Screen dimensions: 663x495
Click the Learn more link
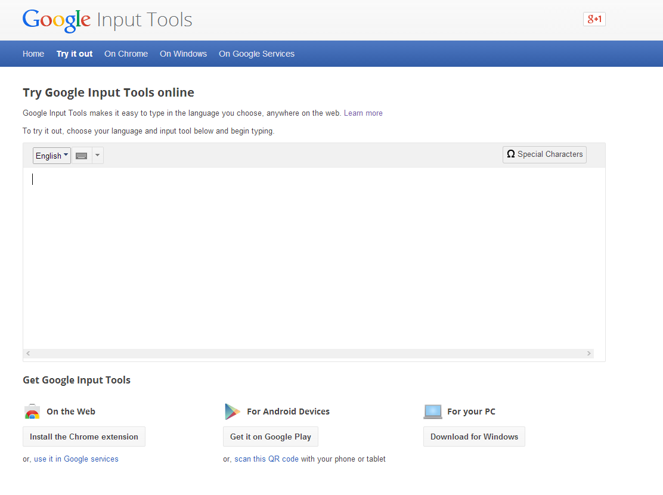[363, 113]
